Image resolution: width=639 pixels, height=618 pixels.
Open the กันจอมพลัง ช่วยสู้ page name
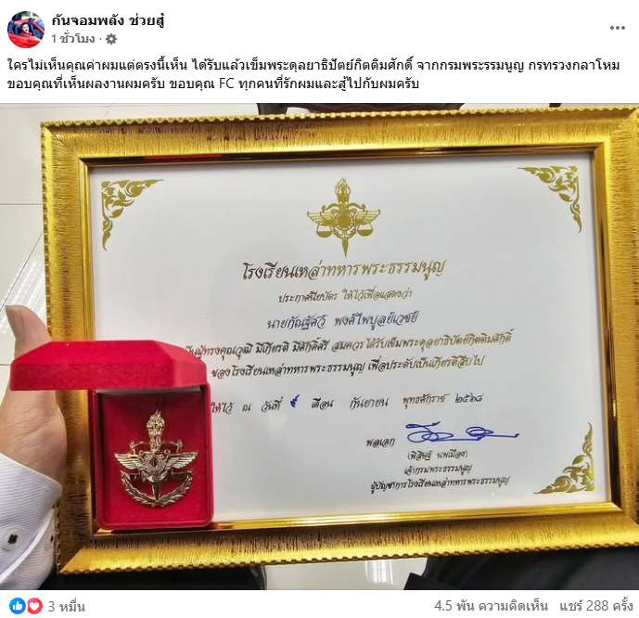pyautogui.click(x=108, y=20)
